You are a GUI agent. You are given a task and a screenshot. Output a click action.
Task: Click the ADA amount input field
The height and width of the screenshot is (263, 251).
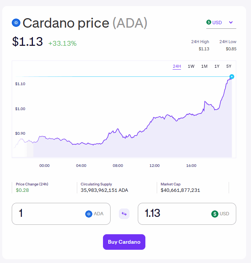pyautogui.click(x=49, y=214)
